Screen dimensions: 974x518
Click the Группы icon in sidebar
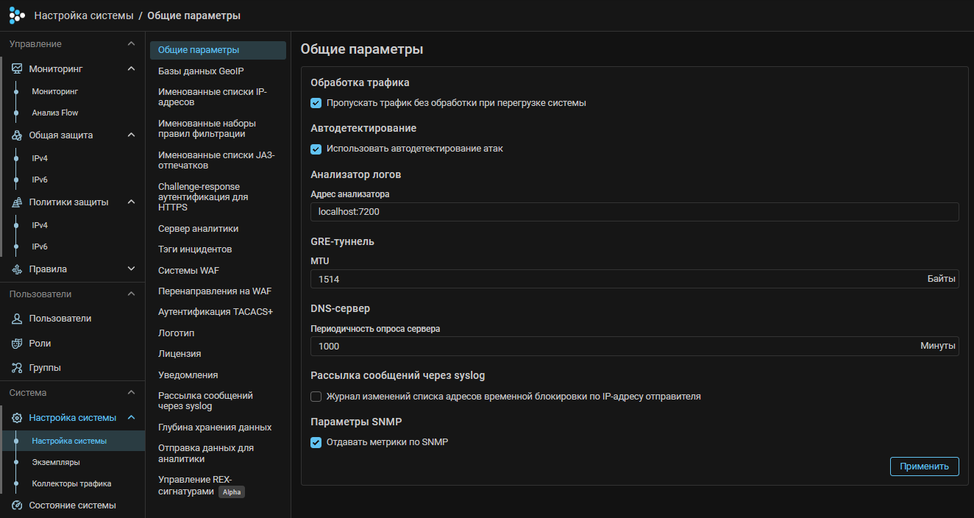(x=17, y=368)
